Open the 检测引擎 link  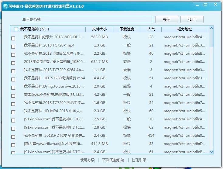tap(139, 160)
